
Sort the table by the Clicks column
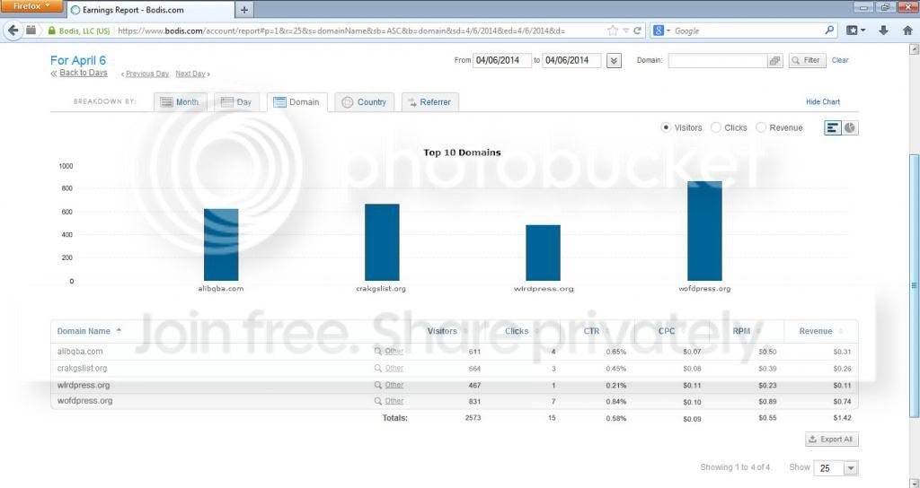pyautogui.click(x=517, y=331)
